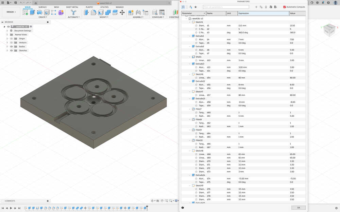Select the Move/Copy arrows tool
The width and height of the screenshot is (340, 212).
122,12
